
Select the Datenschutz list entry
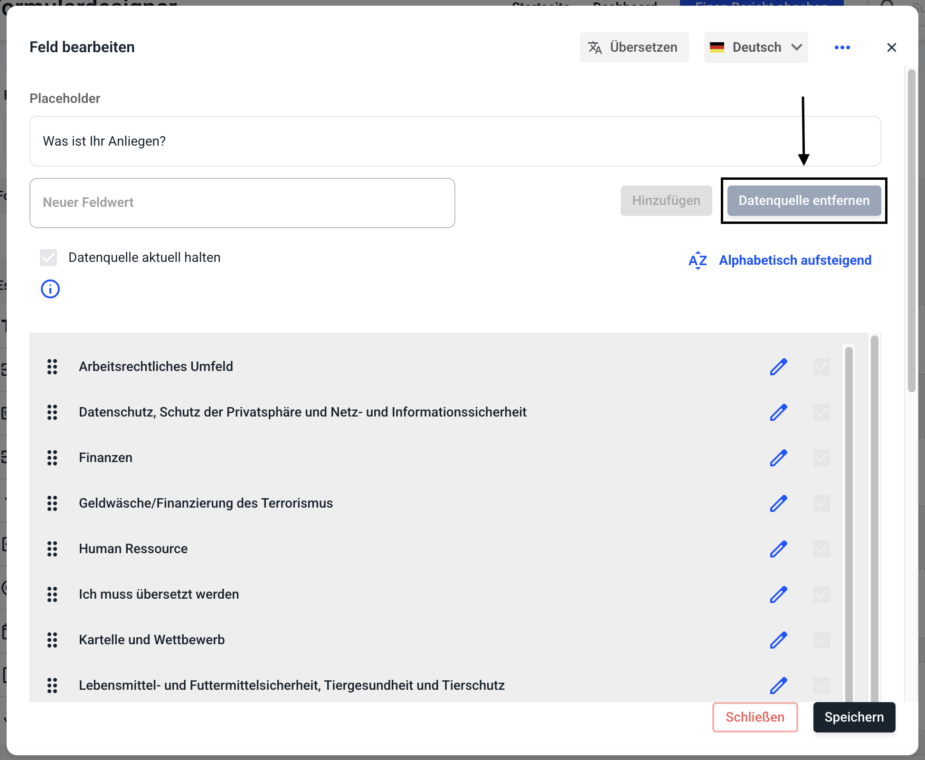click(x=302, y=412)
